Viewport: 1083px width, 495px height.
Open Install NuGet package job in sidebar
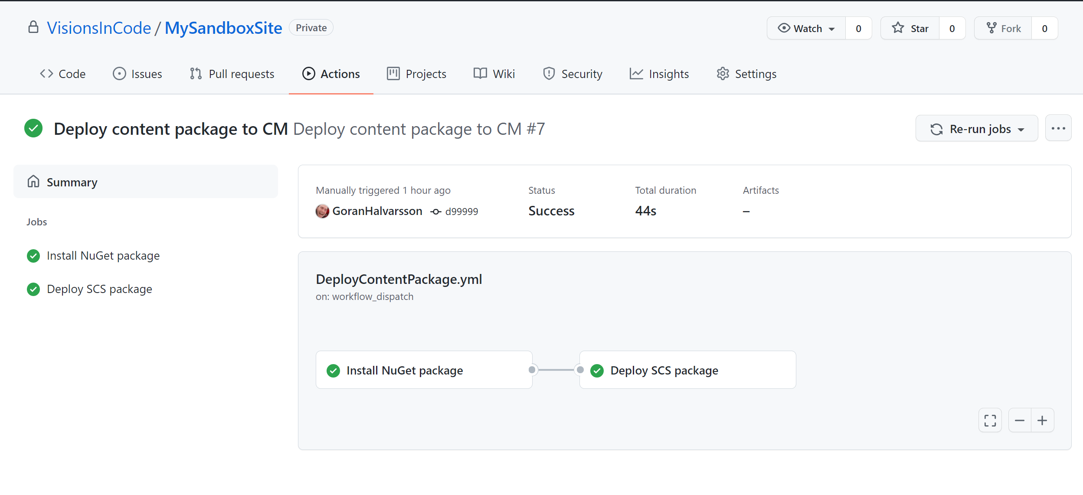pos(103,256)
